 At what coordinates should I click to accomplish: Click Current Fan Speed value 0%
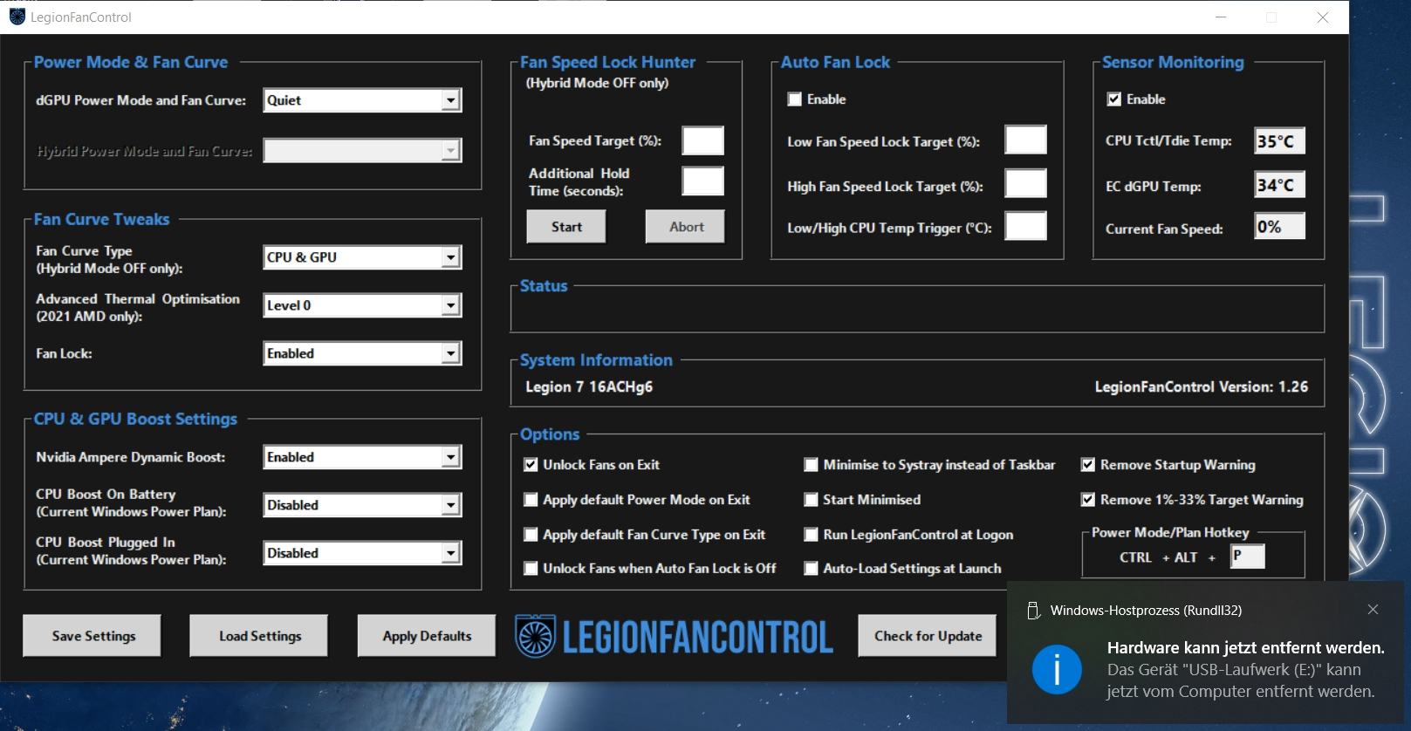pyautogui.click(x=1280, y=227)
